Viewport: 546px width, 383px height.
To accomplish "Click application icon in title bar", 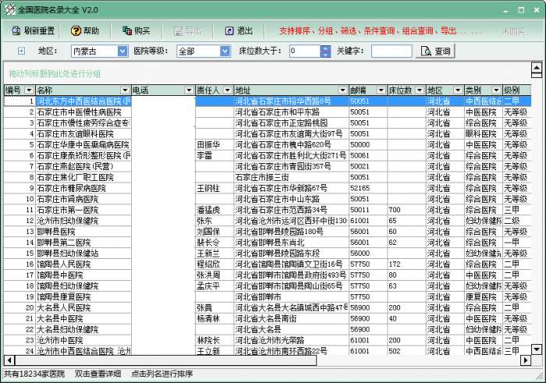I will coord(10,9).
